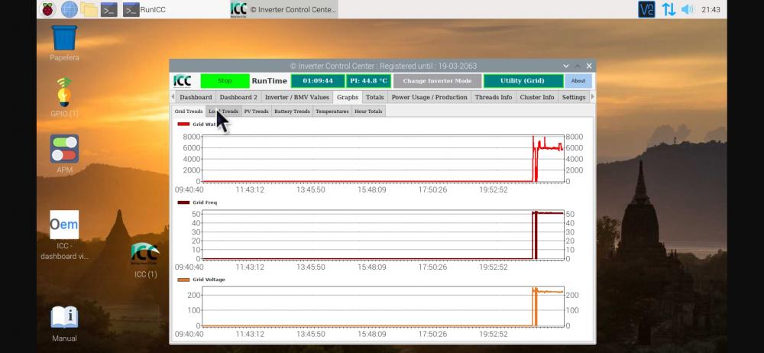Screen dimensions: 764x353
Task: Open the terminal icon in the taskbar
Action: click(109, 9)
